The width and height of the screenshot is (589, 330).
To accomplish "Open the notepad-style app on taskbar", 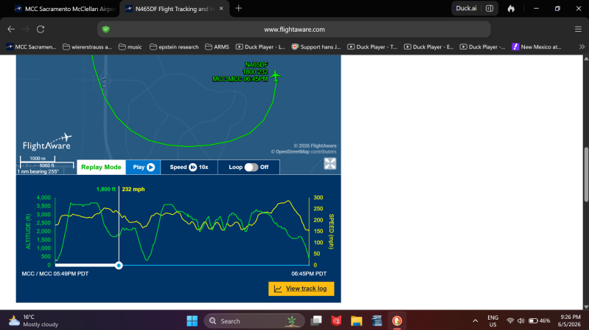I will click(377, 321).
